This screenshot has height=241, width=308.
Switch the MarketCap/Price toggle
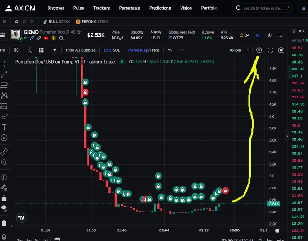[144, 50]
